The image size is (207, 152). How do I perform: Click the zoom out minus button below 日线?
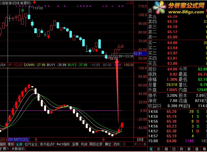(140, 144)
